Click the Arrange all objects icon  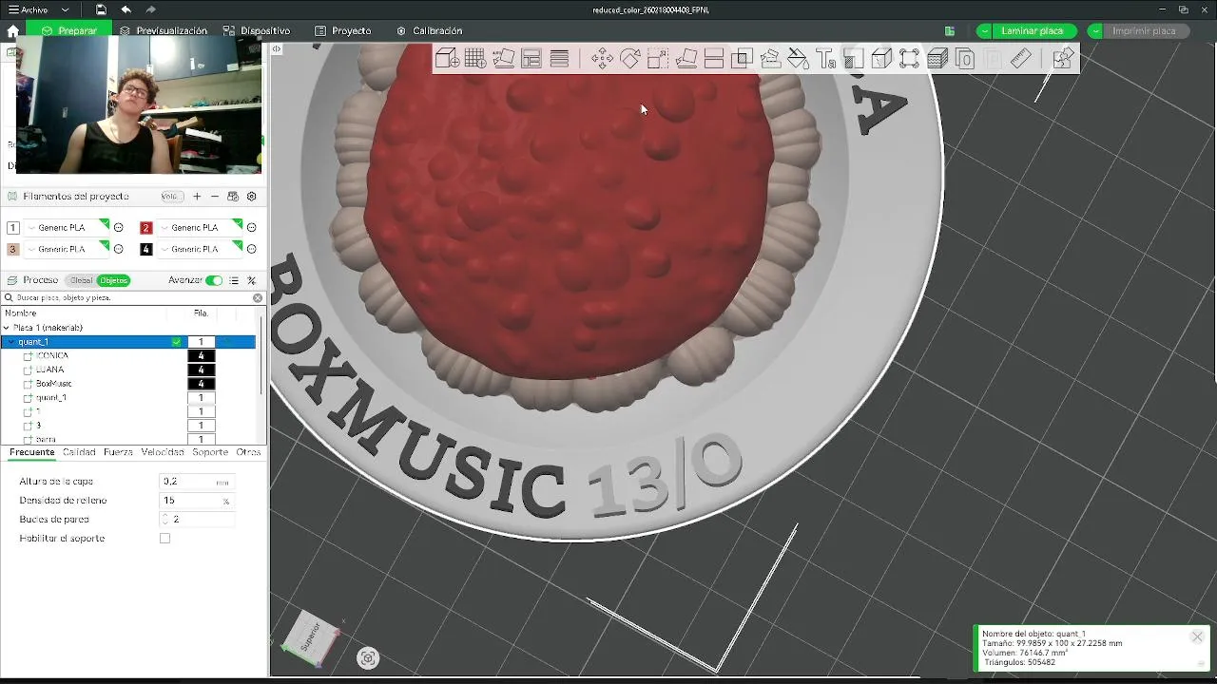coord(531,59)
